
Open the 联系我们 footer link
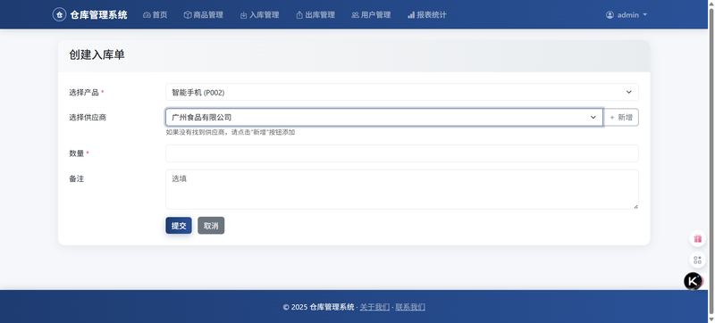410,307
